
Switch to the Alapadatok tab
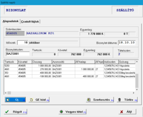click(x=11, y=21)
